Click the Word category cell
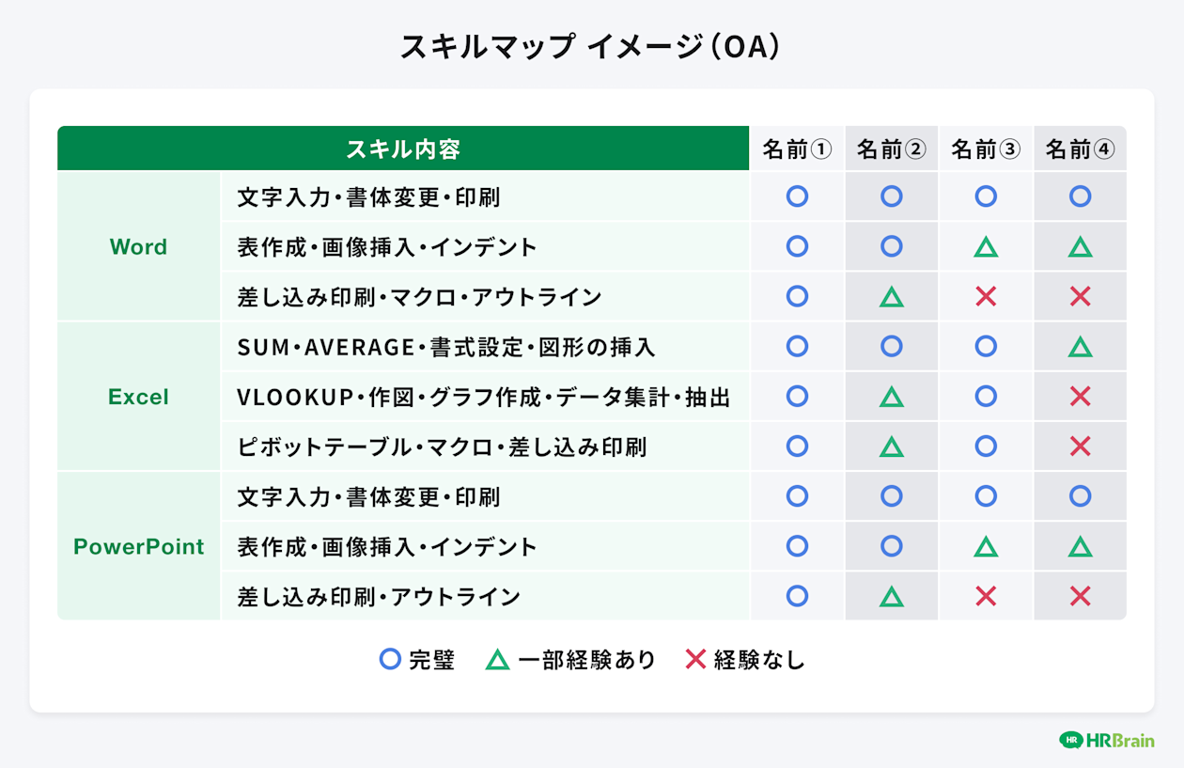 coord(139,246)
